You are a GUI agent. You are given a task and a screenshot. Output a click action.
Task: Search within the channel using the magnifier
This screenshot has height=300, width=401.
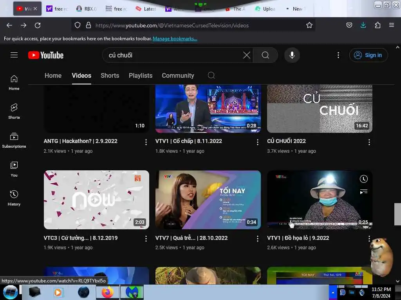click(x=211, y=75)
